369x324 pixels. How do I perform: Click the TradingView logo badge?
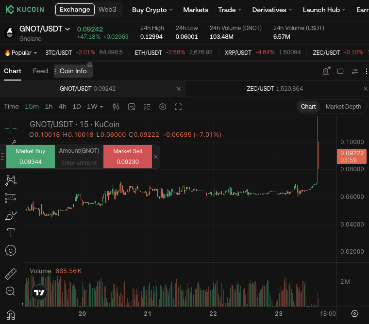pos(39,292)
